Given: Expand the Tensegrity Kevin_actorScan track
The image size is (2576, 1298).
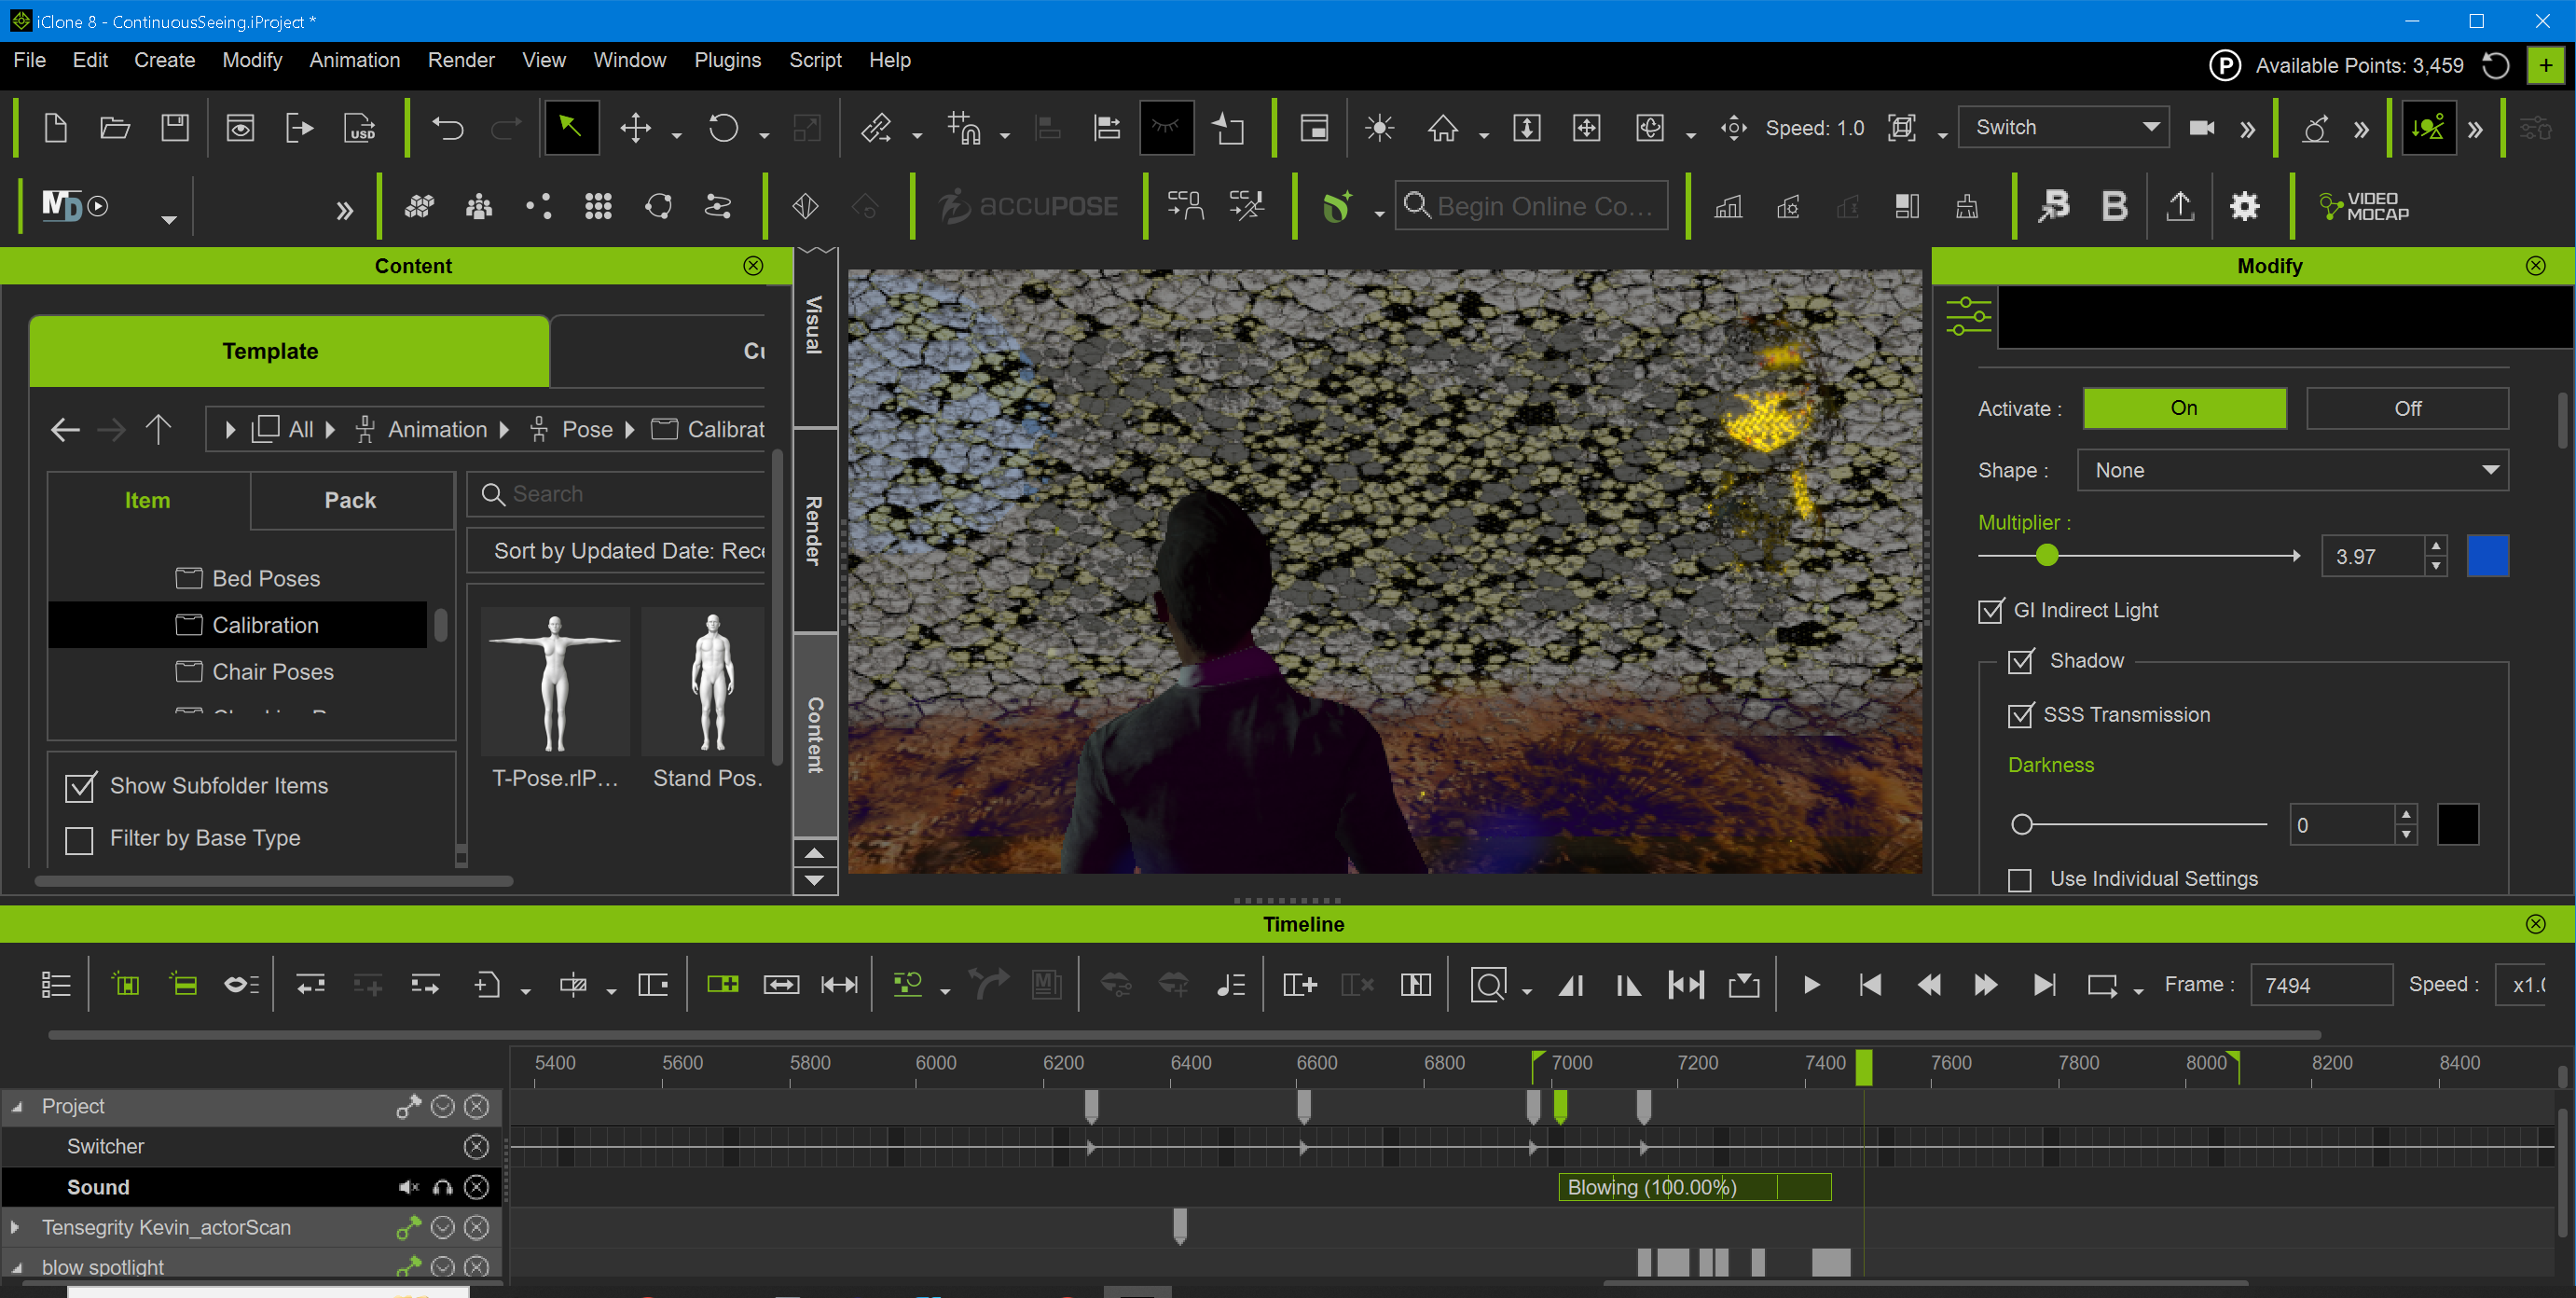Looking at the screenshot, I should 15,1227.
